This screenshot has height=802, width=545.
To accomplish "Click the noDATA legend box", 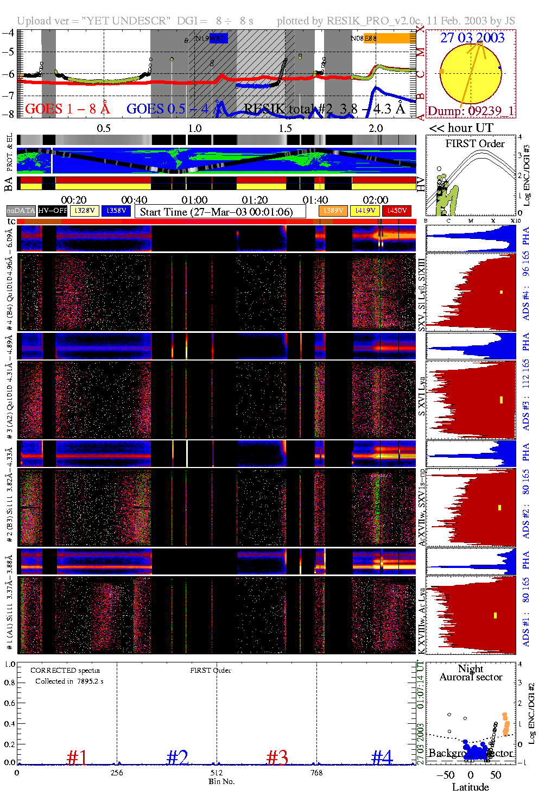I will (x=21, y=211).
